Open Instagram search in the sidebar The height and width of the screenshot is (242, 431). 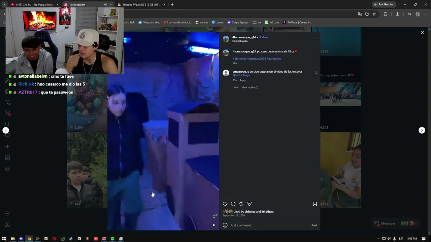[x=7, y=124]
